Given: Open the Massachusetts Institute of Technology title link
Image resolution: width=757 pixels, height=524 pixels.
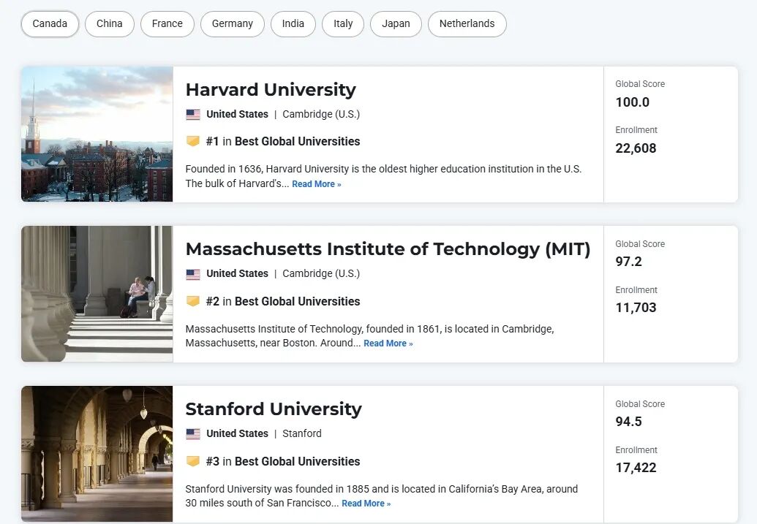Looking at the screenshot, I should click(x=388, y=249).
